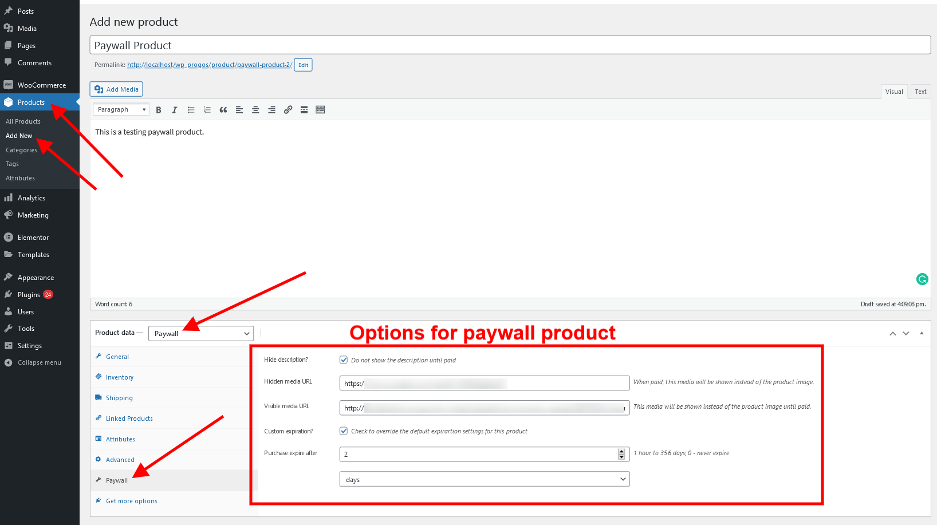Click the Add Media button
The image size is (937, 525).
116,89
